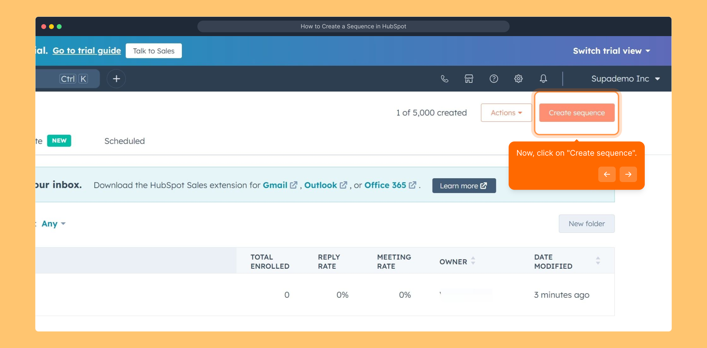Image resolution: width=707 pixels, height=348 pixels.
Task: Expand the Actions dropdown
Action: click(506, 113)
